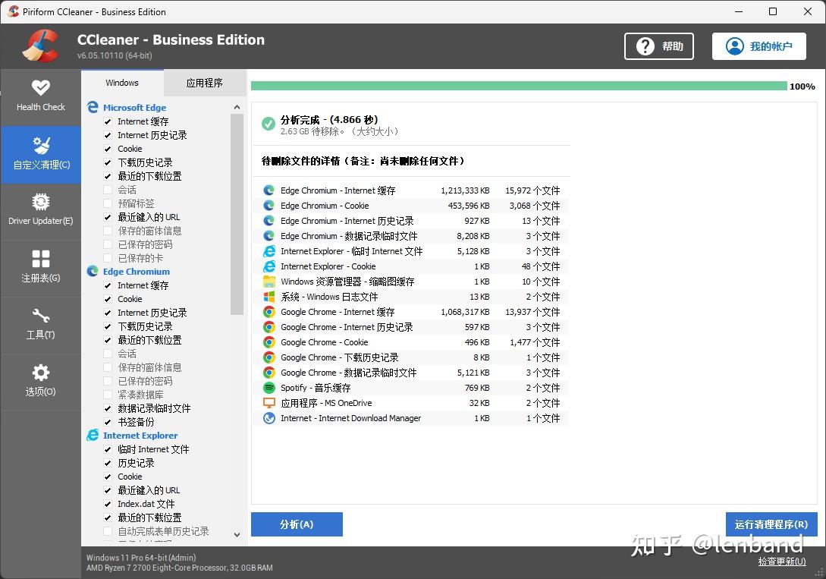Click Edge icon on Edge Chromium - 数据记录临时文件 row
This screenshot has width=826, height=579.
269,236
